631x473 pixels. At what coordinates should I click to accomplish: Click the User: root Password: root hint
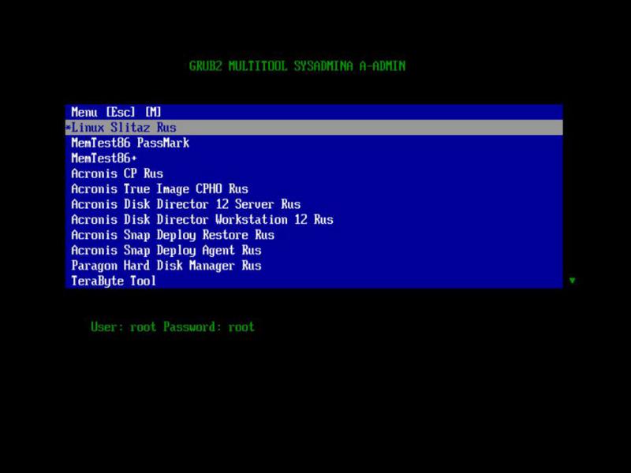tap(172, 326)
